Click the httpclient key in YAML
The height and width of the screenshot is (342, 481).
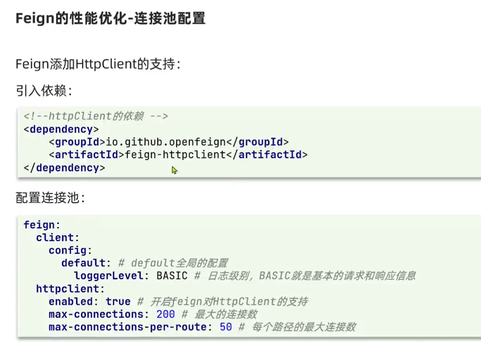(x=68, y=288)
